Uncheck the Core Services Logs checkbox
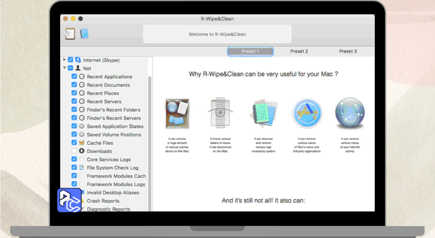 74,159
